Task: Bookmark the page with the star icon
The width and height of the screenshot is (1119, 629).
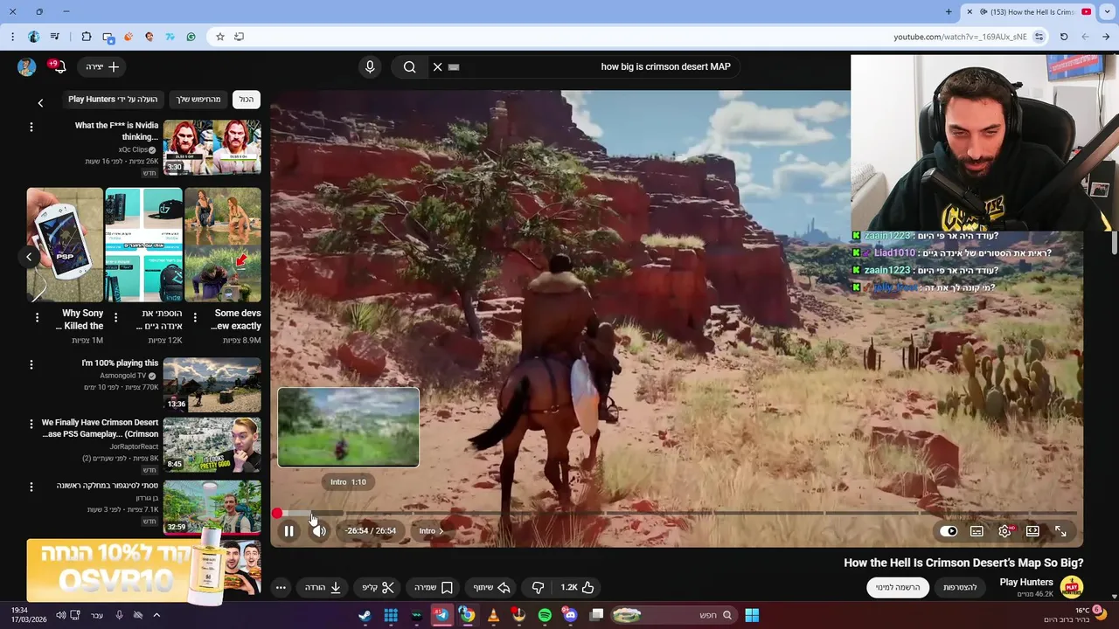Action: (x=220, y=37)
